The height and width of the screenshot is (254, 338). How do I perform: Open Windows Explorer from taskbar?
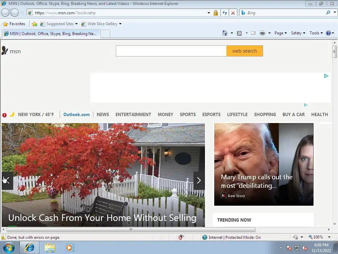(x=50, y=248)
